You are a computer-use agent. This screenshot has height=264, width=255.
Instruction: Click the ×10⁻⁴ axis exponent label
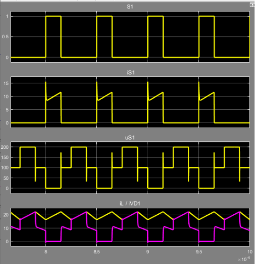[x=243, y=259]
